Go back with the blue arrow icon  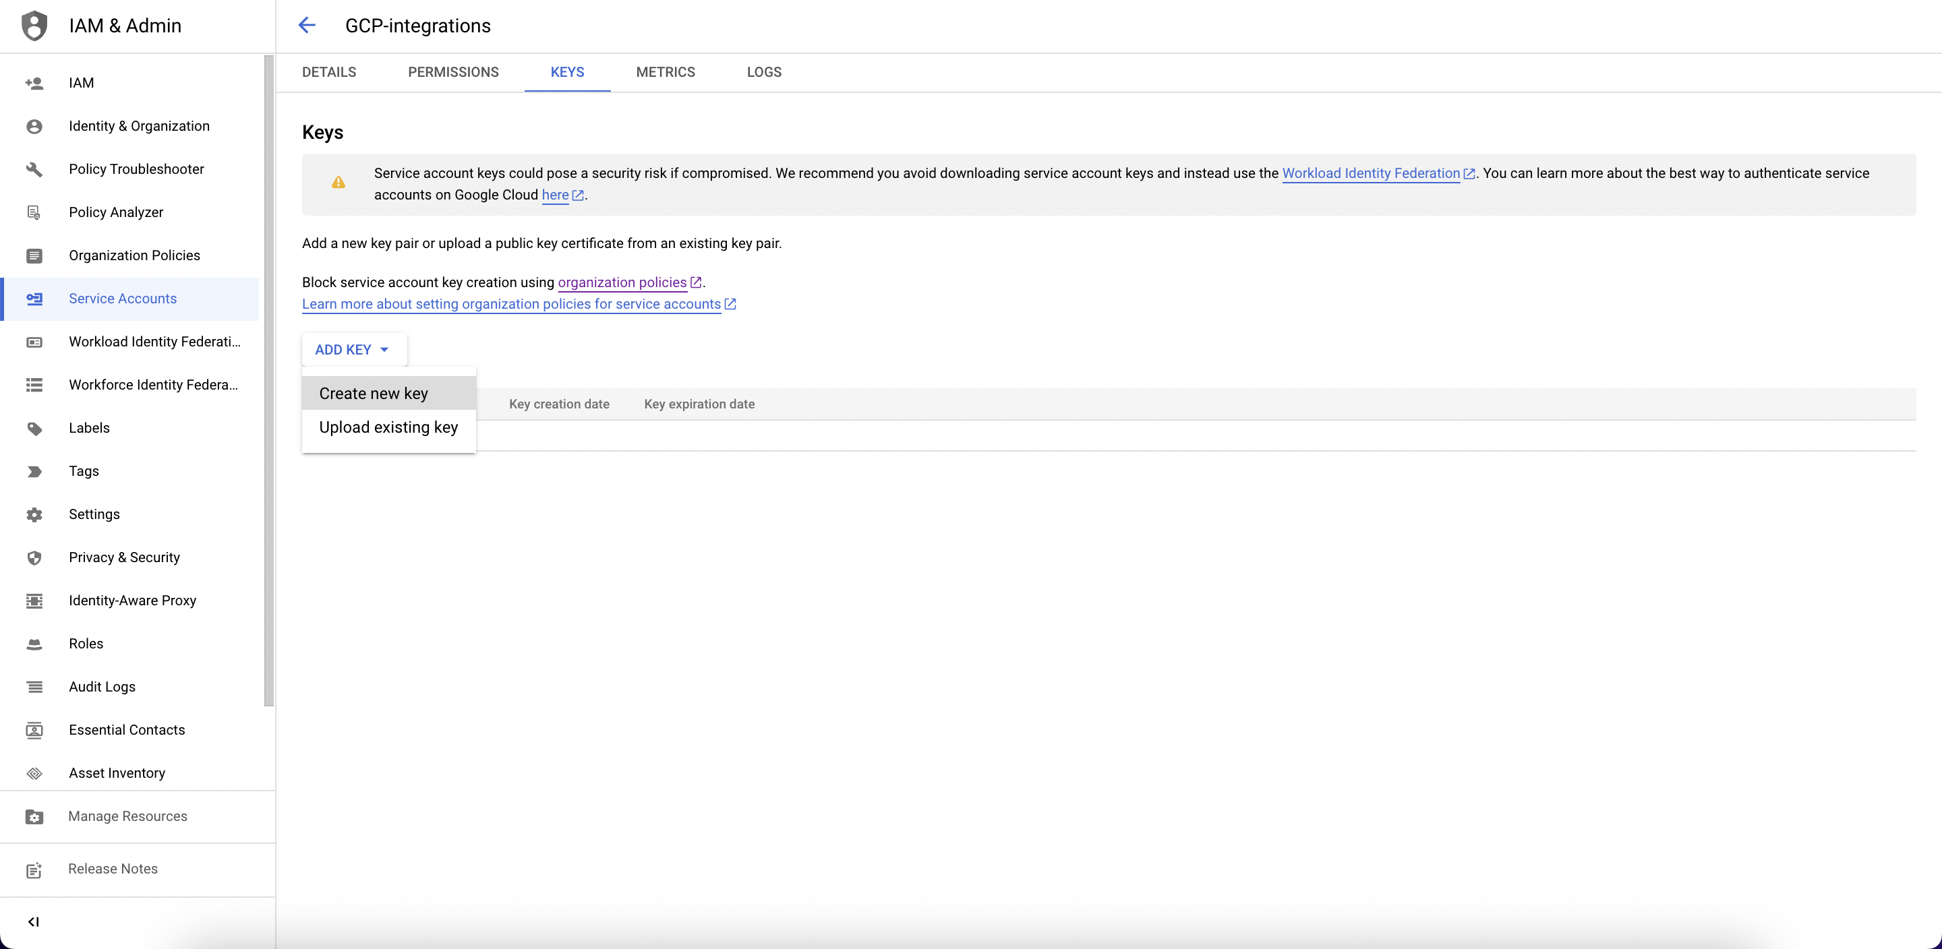(x=307, y=26)
